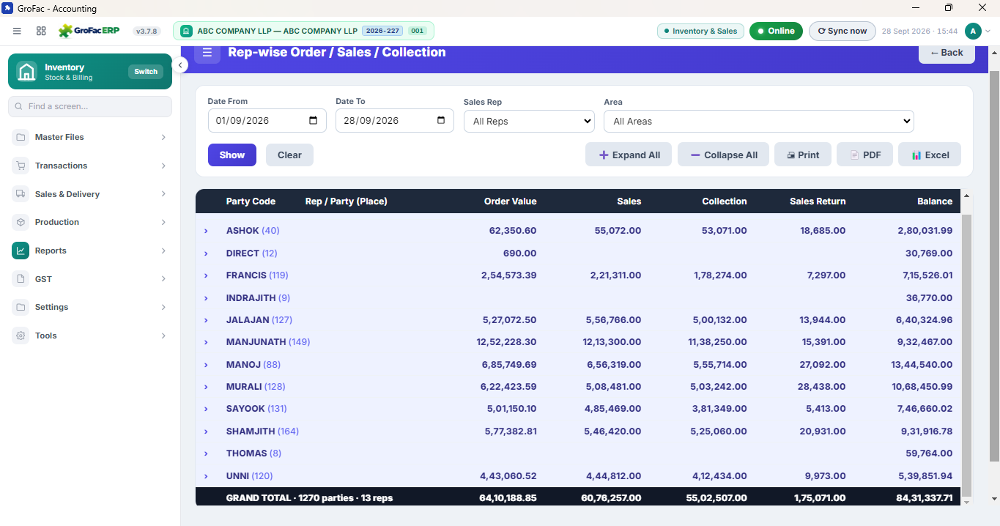Open the Sales & Delivery menu
The height and width of the screenshot is (526, 1000).
pyautogui.click(x=90, y=194)
